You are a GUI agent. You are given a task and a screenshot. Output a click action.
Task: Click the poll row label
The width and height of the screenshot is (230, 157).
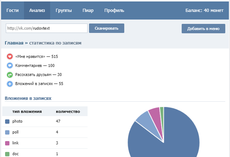click(x=15, y=132)
